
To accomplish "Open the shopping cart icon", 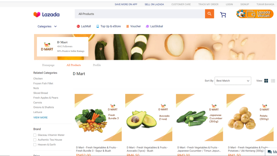I will (223, 15).
